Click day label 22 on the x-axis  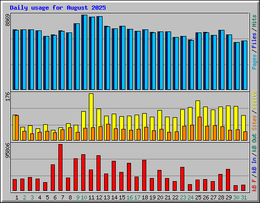pos(175,197)
